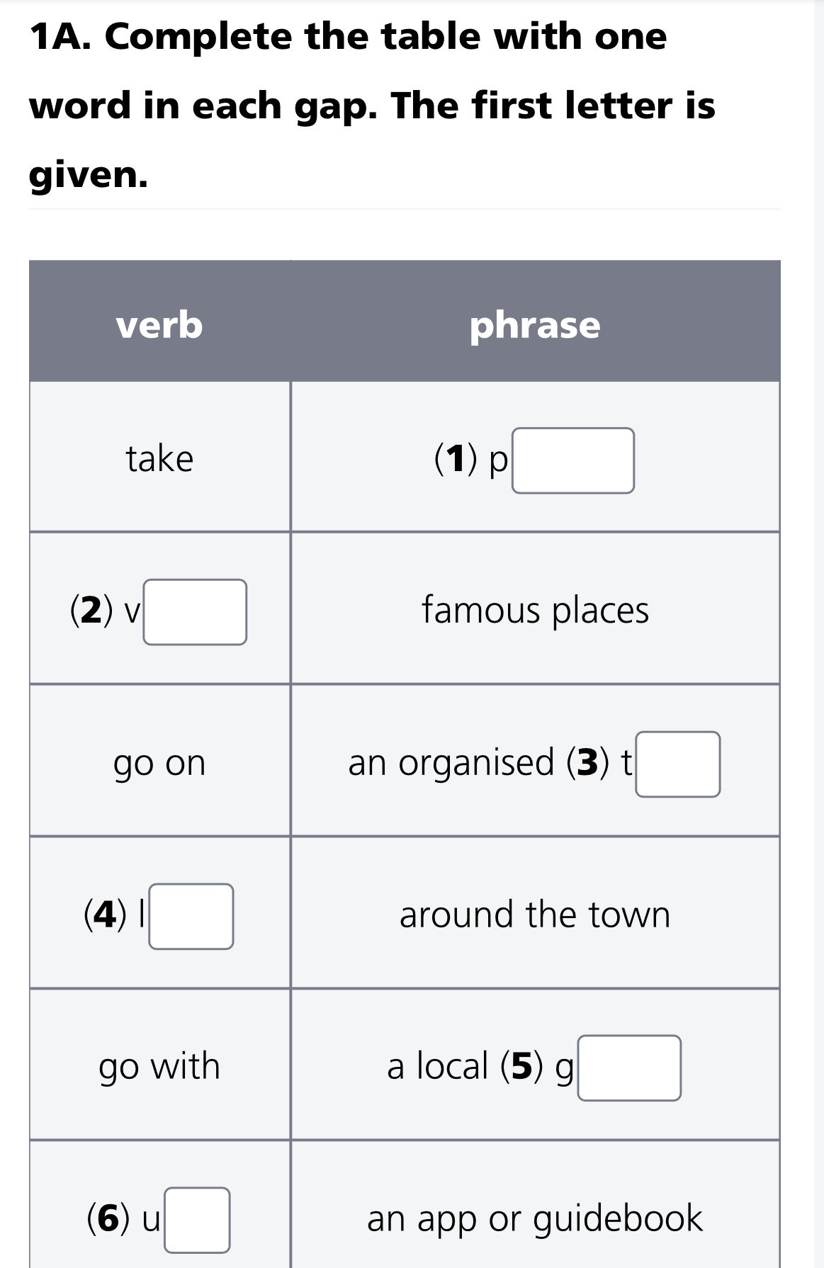Click the 'go with' verb cell
Viewport: 824px width, 1268px height.
point(159,1067)
